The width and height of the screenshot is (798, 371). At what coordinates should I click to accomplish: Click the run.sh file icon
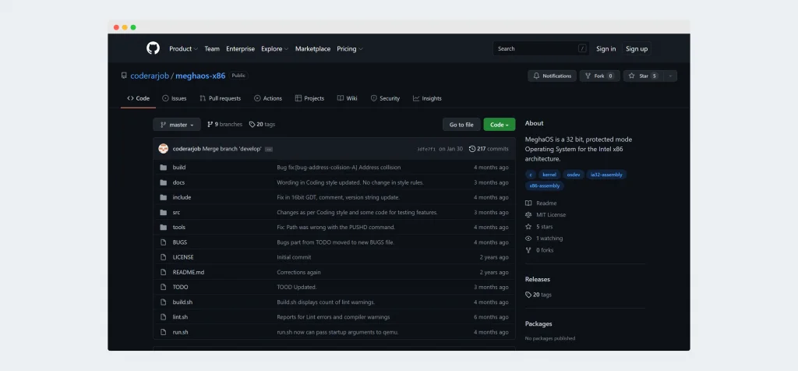tap(164, 332)
